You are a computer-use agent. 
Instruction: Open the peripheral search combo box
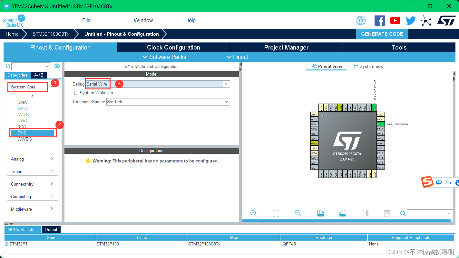pos(31,66)
